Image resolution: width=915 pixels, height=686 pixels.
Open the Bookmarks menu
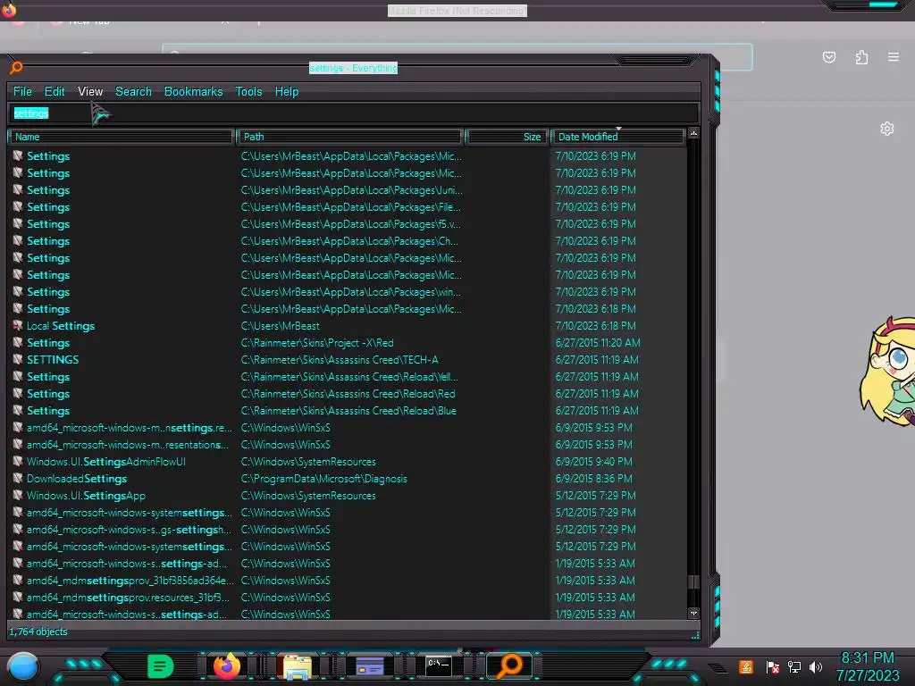point(193,92)
